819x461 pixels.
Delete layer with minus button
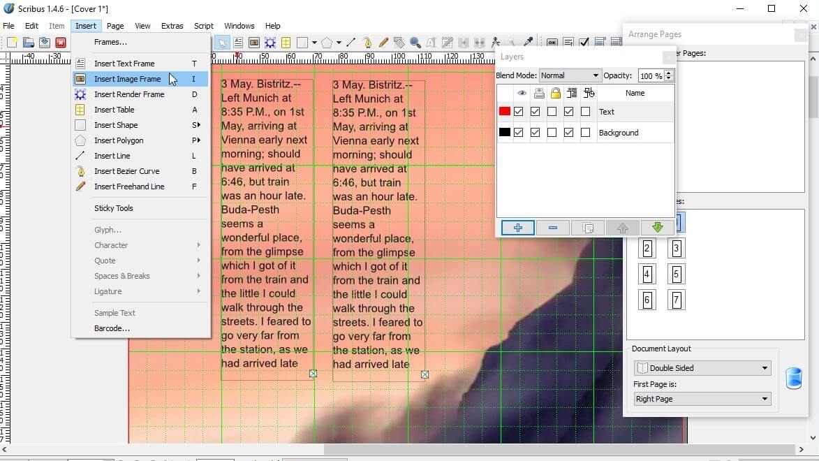552,228
